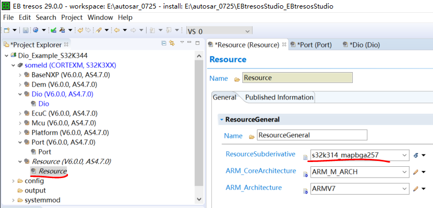Image resolution: width=433 pixels, height=208 pixels.
Task: Open the dropdown next to the generate icon
Action: coord(71,30)
